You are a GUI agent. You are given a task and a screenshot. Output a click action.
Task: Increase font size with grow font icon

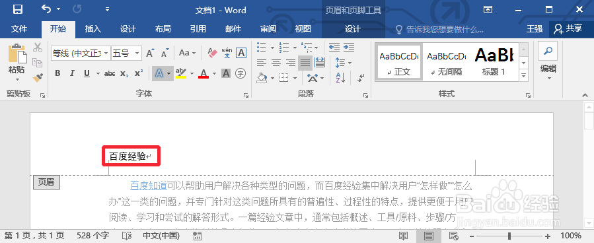point(150,53)
